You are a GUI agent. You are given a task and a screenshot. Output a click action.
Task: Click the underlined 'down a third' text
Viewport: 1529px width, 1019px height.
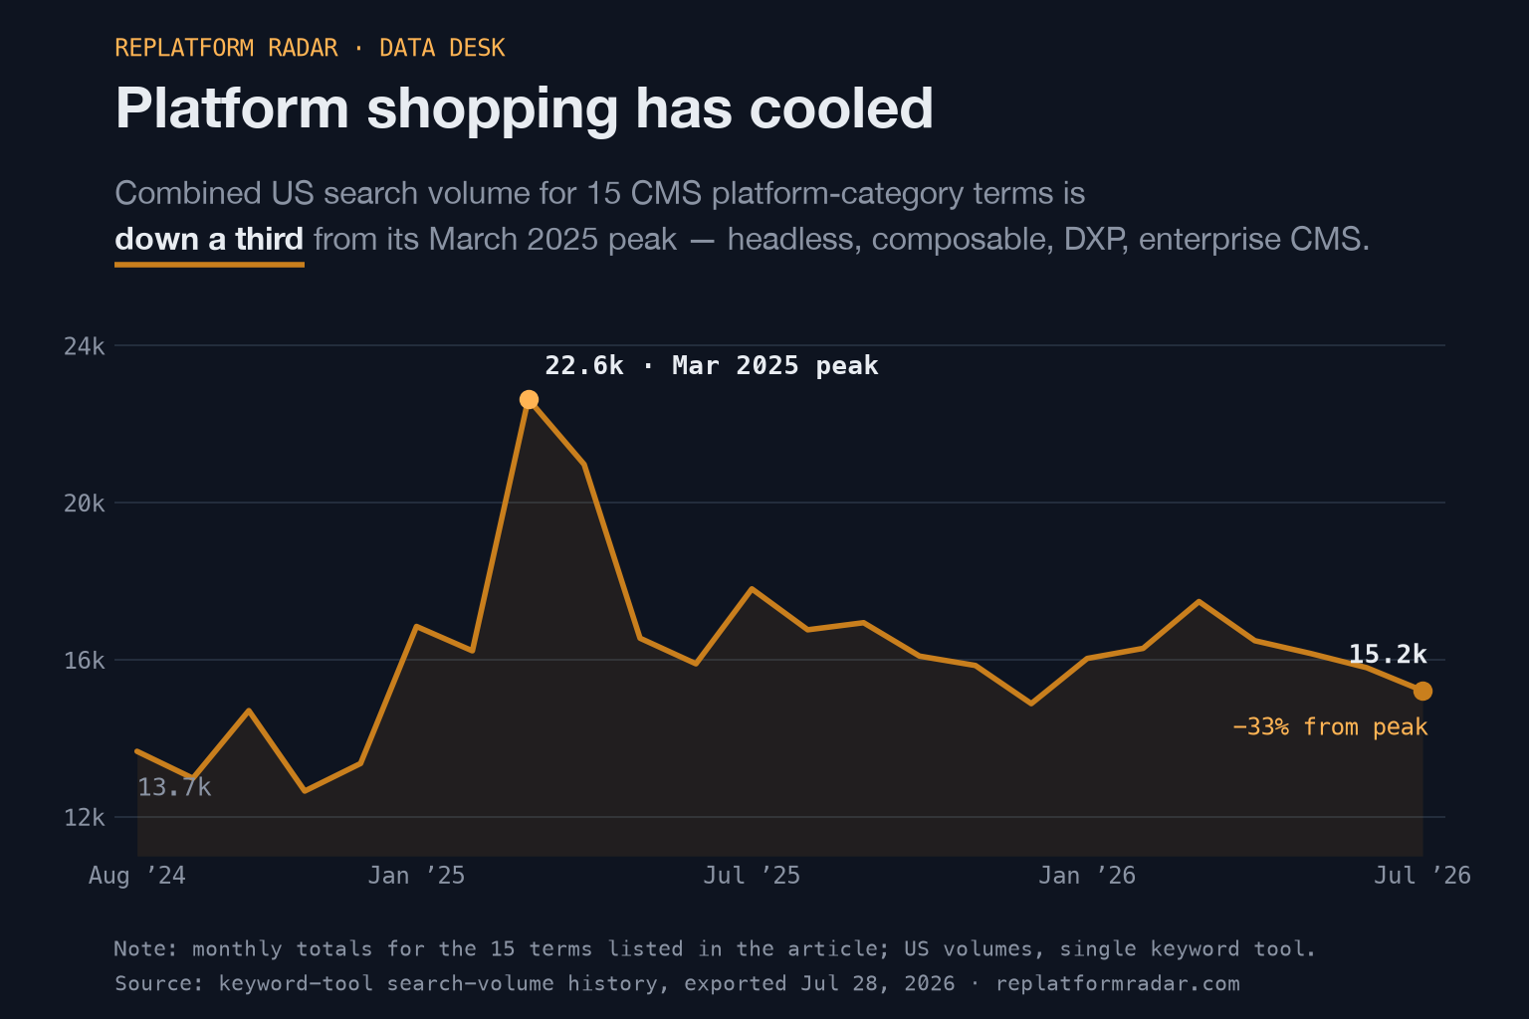coord(209,240)
